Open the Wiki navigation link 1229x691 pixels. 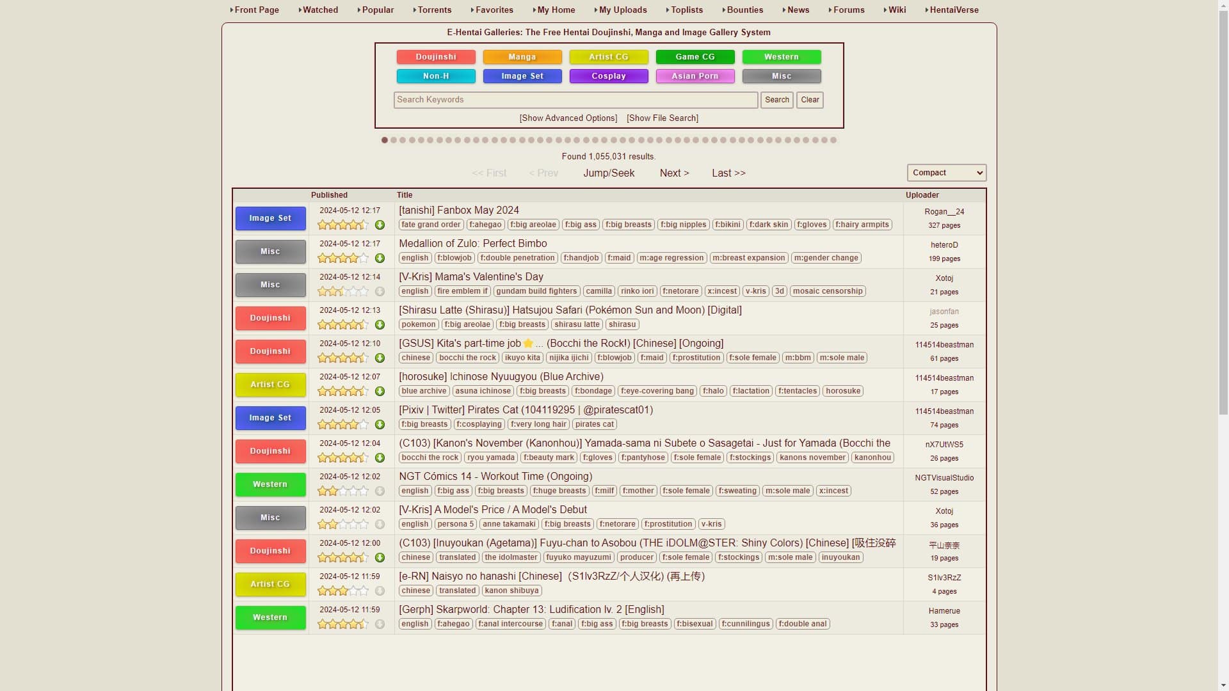point(897,10)
